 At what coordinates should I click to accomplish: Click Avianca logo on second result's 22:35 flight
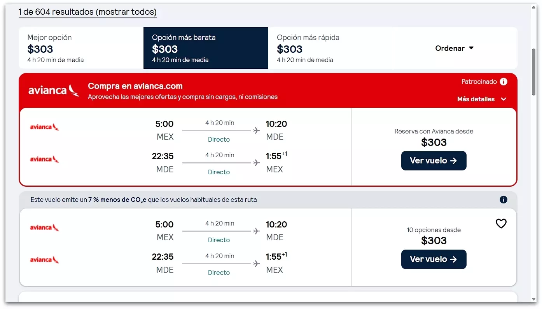pos(44,260)
